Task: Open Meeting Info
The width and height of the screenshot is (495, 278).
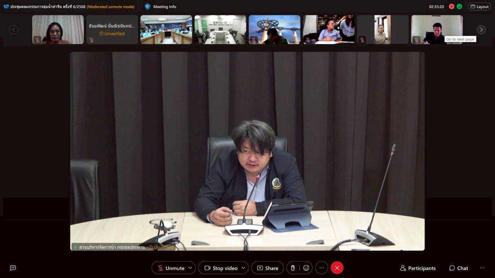Action: pos(160,7)
